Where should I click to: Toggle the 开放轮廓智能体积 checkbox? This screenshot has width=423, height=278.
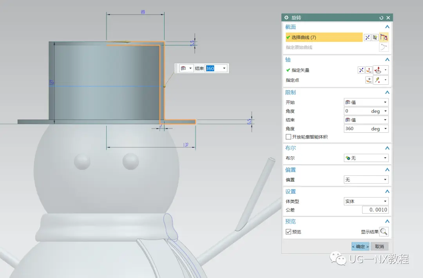coord(288,137)
